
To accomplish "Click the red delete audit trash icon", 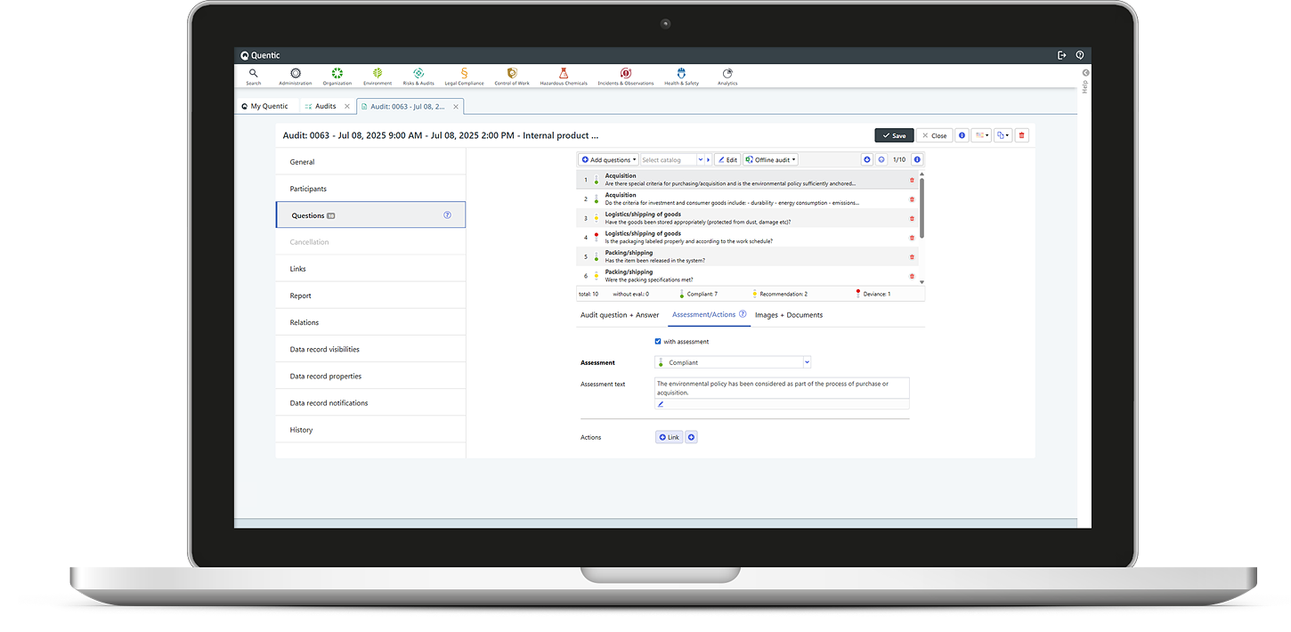I will click(1021, 135).
